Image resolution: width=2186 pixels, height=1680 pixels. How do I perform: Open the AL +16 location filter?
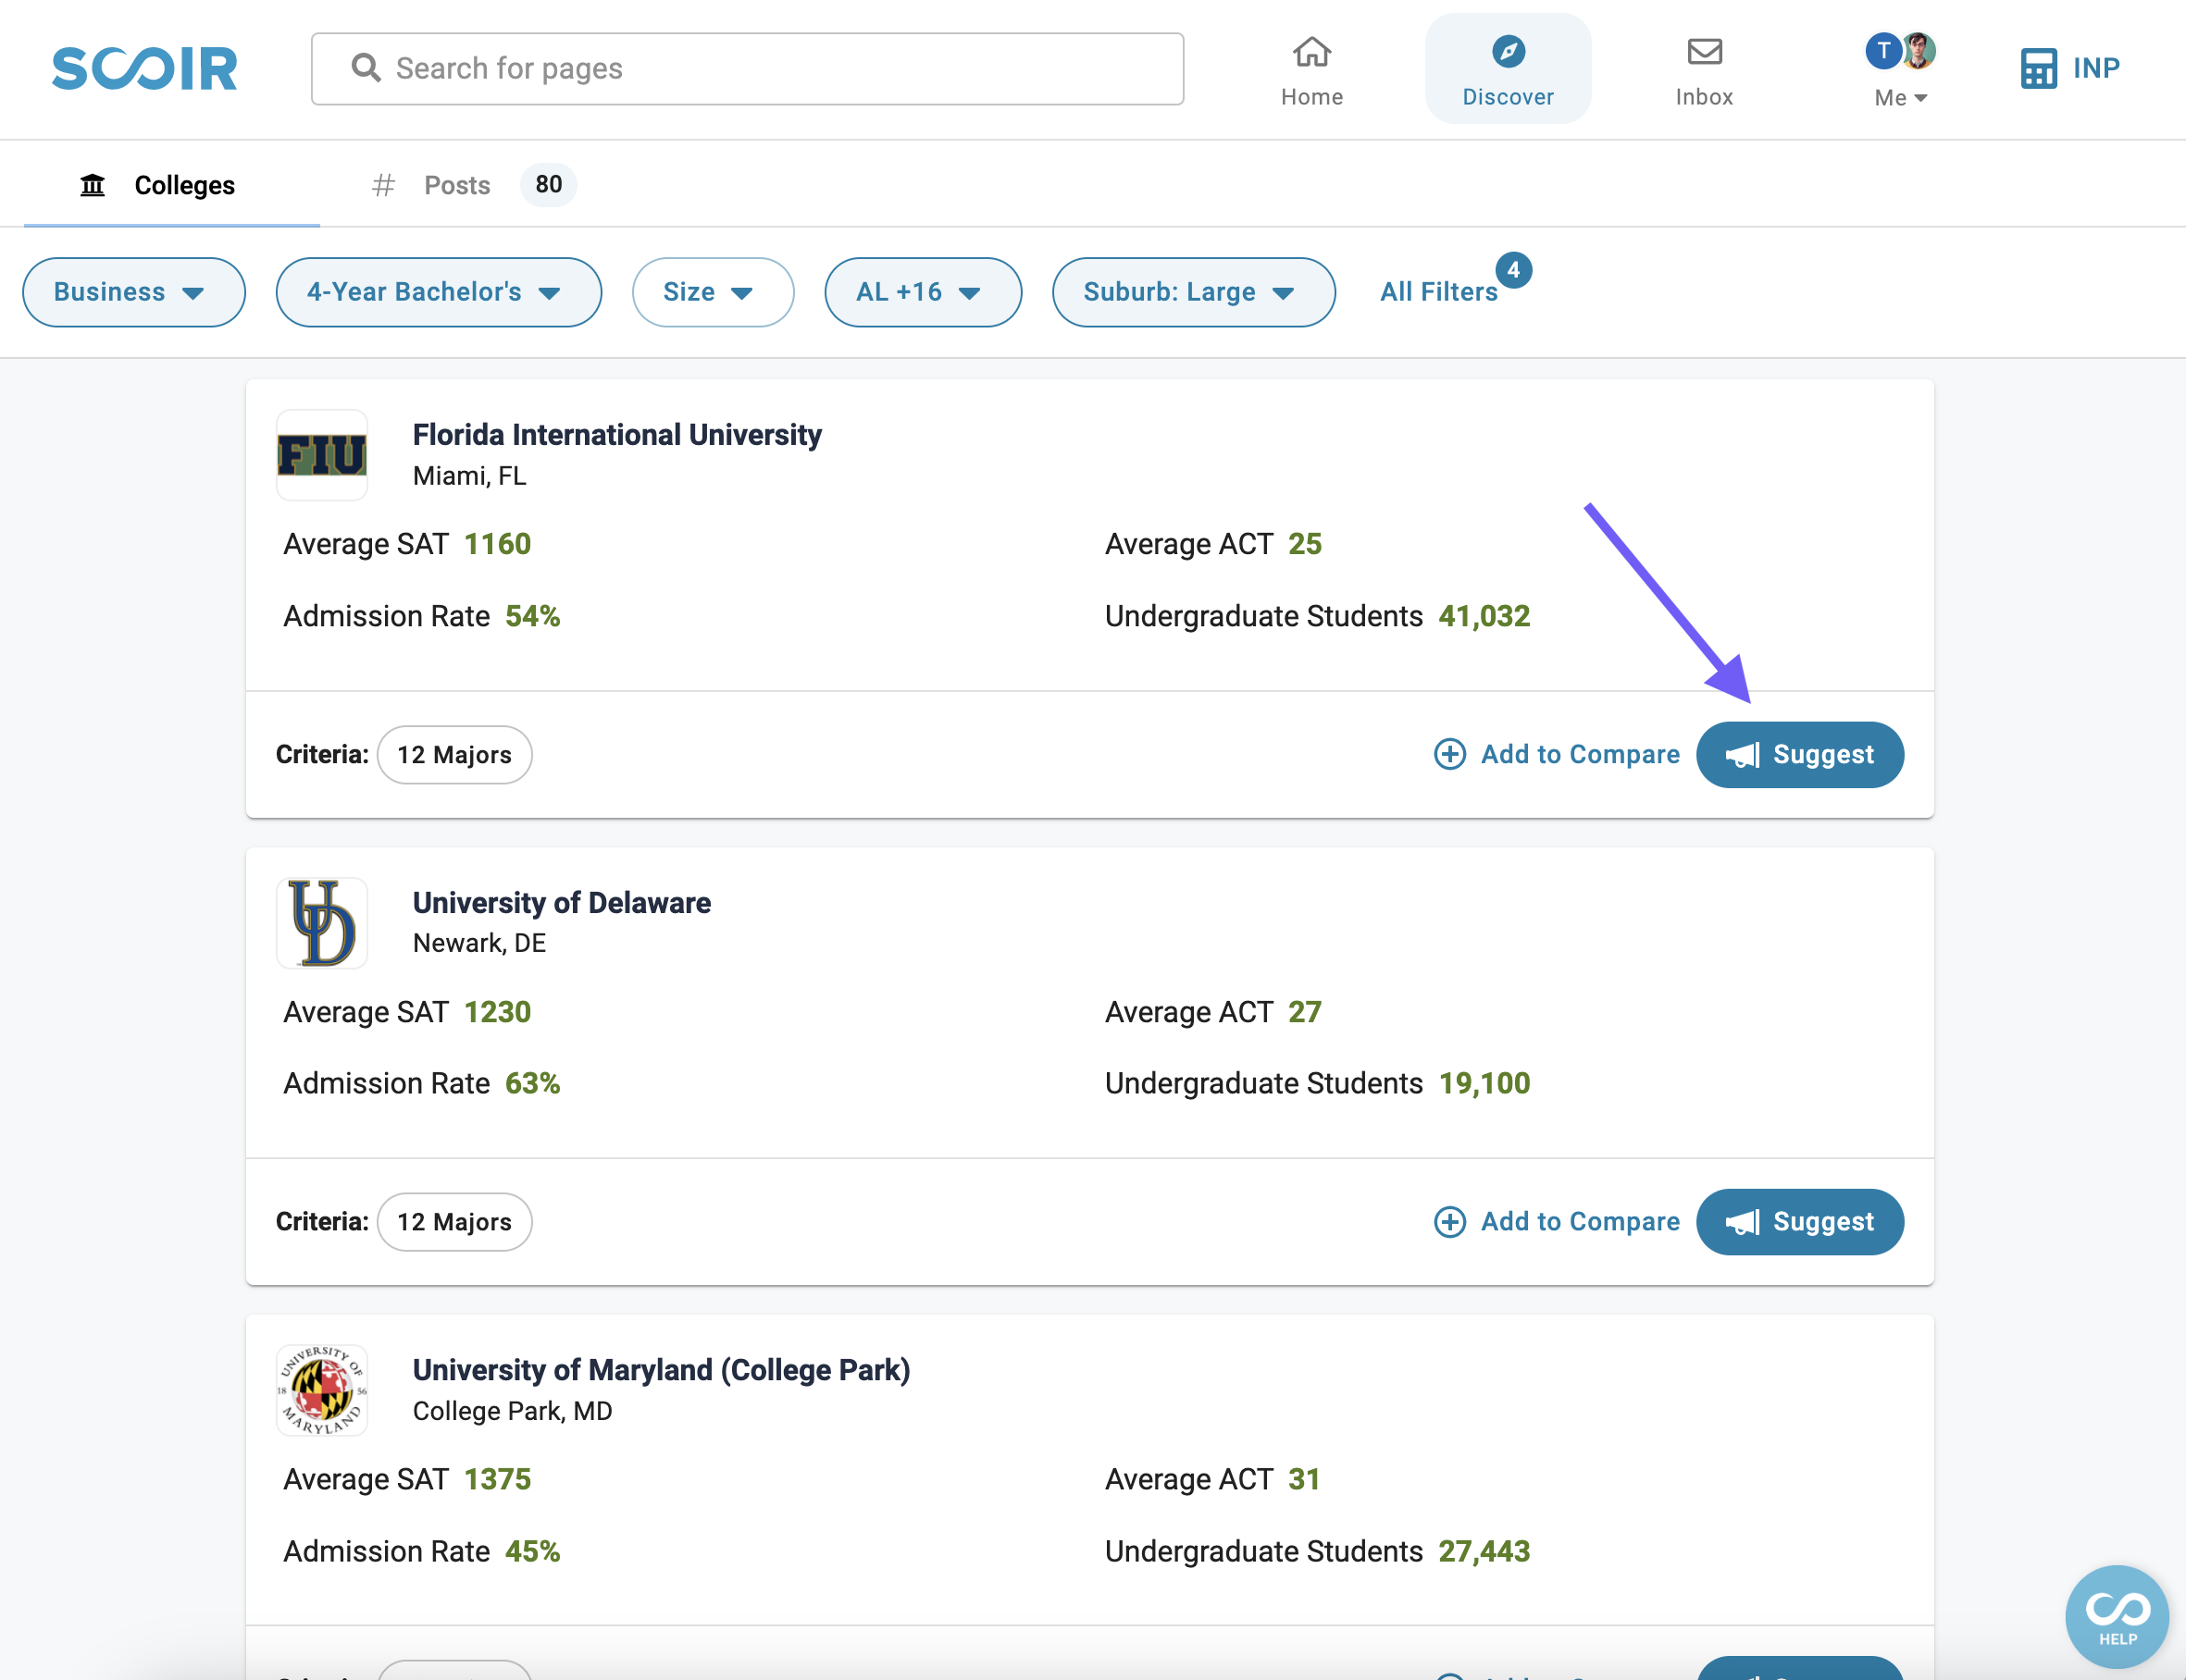(x=923, y=292)
